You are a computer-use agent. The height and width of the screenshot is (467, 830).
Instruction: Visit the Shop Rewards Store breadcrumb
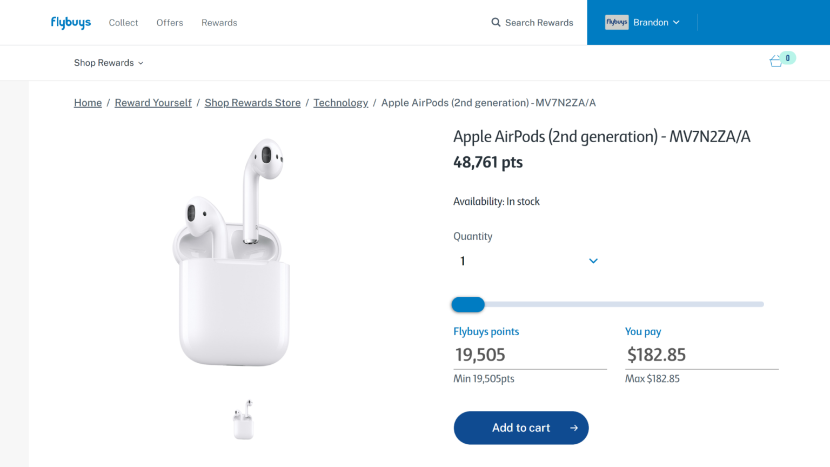[x=252, y=102]
